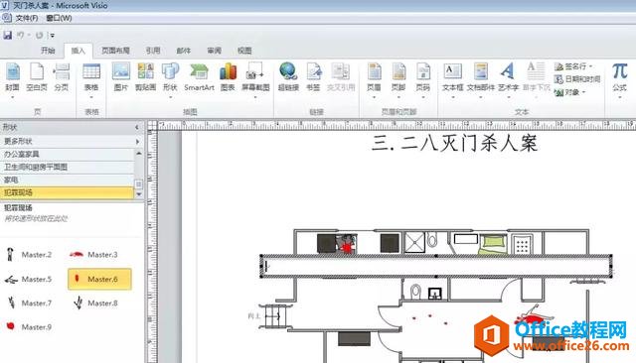Screen dimensions: 636x363
Task: Switch to the Review (审阅) tab
Action: pos(215,51)
